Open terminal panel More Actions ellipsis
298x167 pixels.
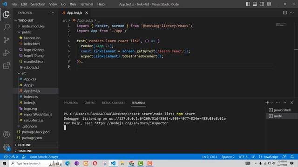click(x=278, y=103)
